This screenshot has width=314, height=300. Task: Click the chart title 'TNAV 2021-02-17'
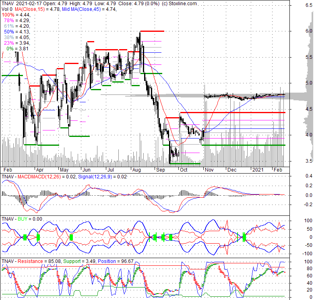point(22,4)
